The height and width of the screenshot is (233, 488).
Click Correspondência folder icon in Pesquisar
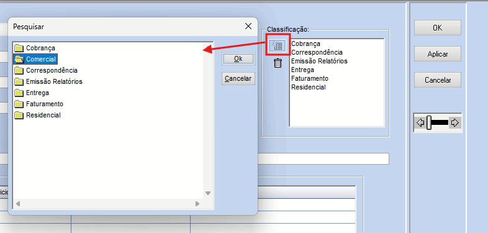pos(19,70)
